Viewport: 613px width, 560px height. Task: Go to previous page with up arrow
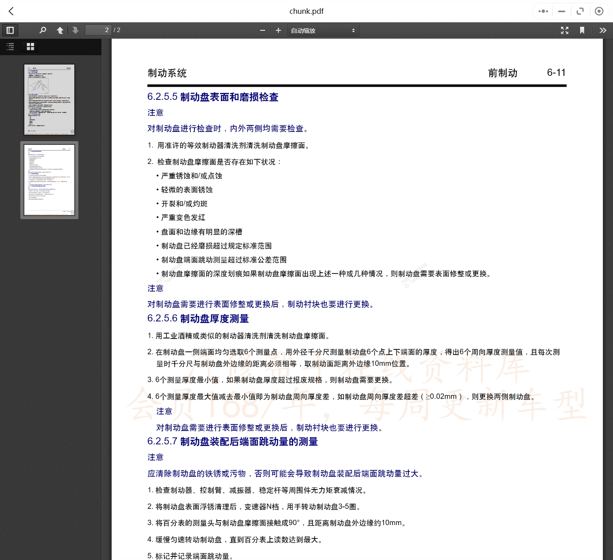[x=60, y=30]
